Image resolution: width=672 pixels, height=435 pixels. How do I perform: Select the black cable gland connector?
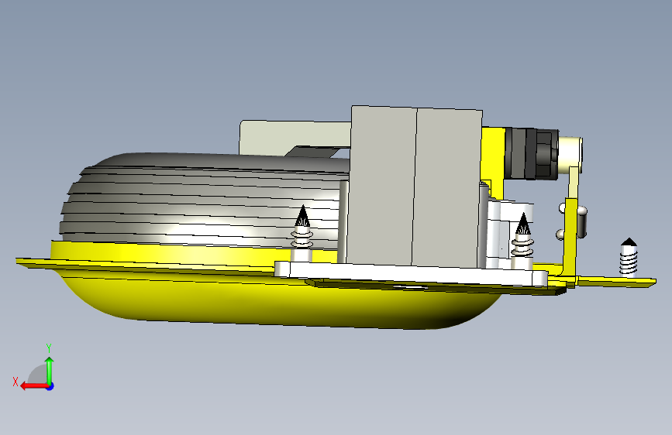[532, 153]
